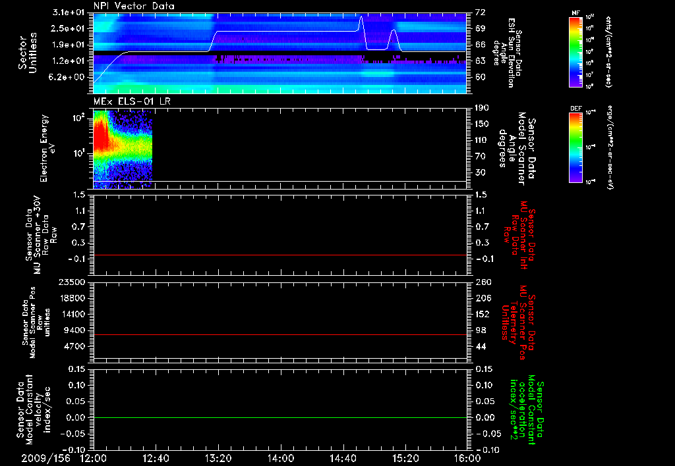Click the "18800" scanner position tick
The height and width of the screenshot is (466, 675).
[x=71, y=298]
